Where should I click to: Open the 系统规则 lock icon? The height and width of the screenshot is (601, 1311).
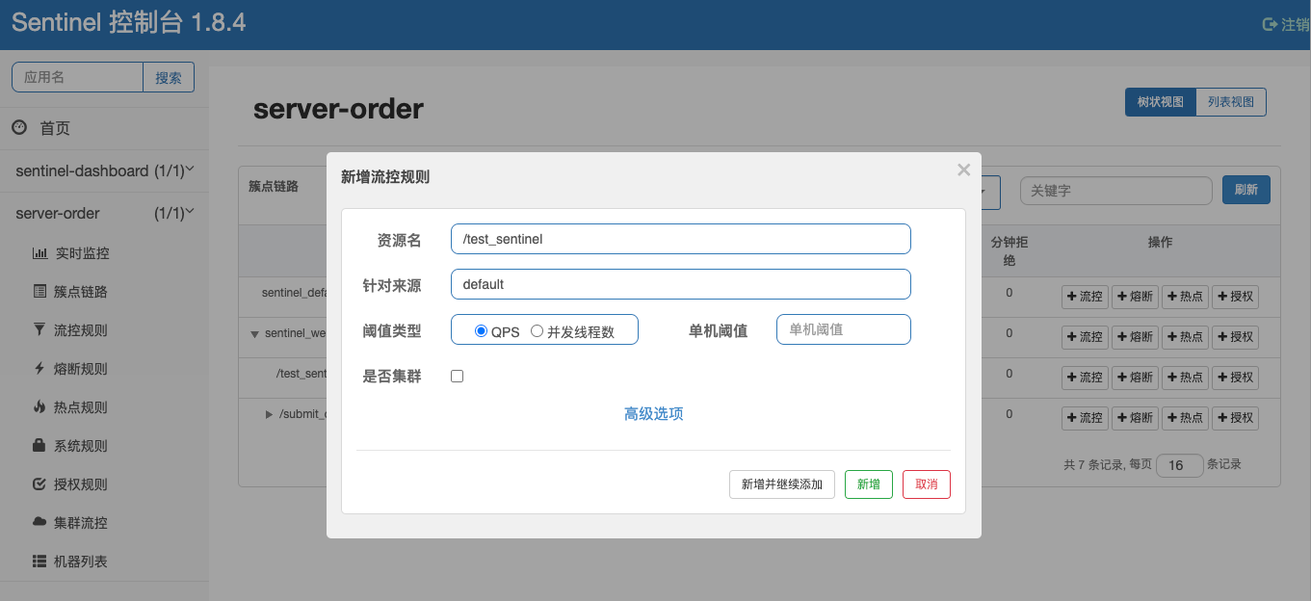[39, 446]
